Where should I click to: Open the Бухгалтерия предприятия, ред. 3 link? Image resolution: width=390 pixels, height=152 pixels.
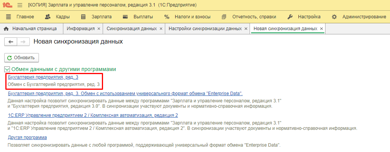click(43, 78)
